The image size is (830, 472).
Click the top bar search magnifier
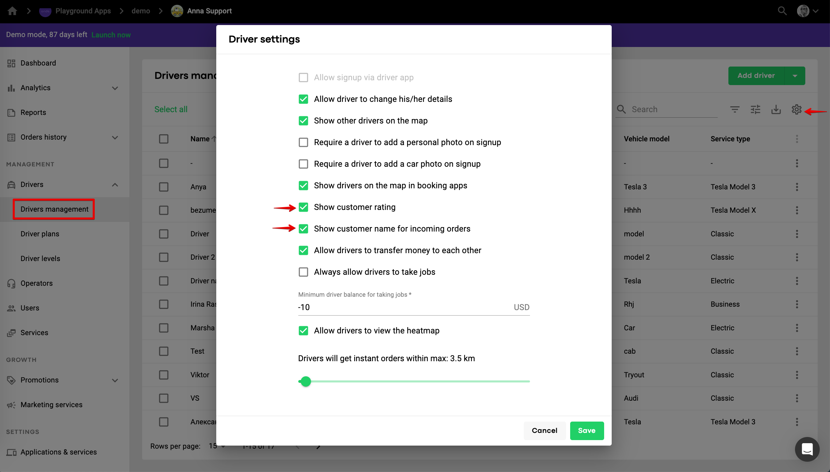782,11
